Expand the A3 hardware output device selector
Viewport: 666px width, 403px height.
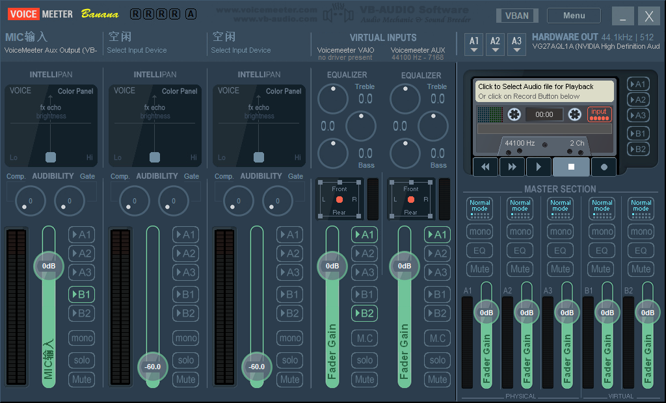[516, 44]
